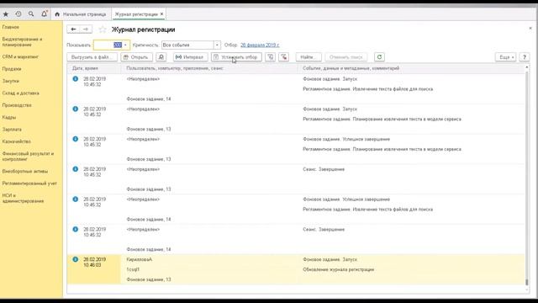Viewport: 538px width, 303px height.
Task: Open Финансовый результат и контроллинг section
Action: [28, 157]
